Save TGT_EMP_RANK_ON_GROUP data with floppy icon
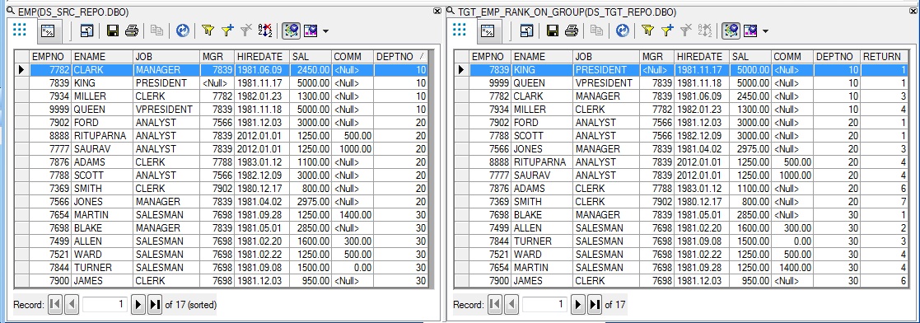Screen dimensions: 920x323 [x=553, y=30]
